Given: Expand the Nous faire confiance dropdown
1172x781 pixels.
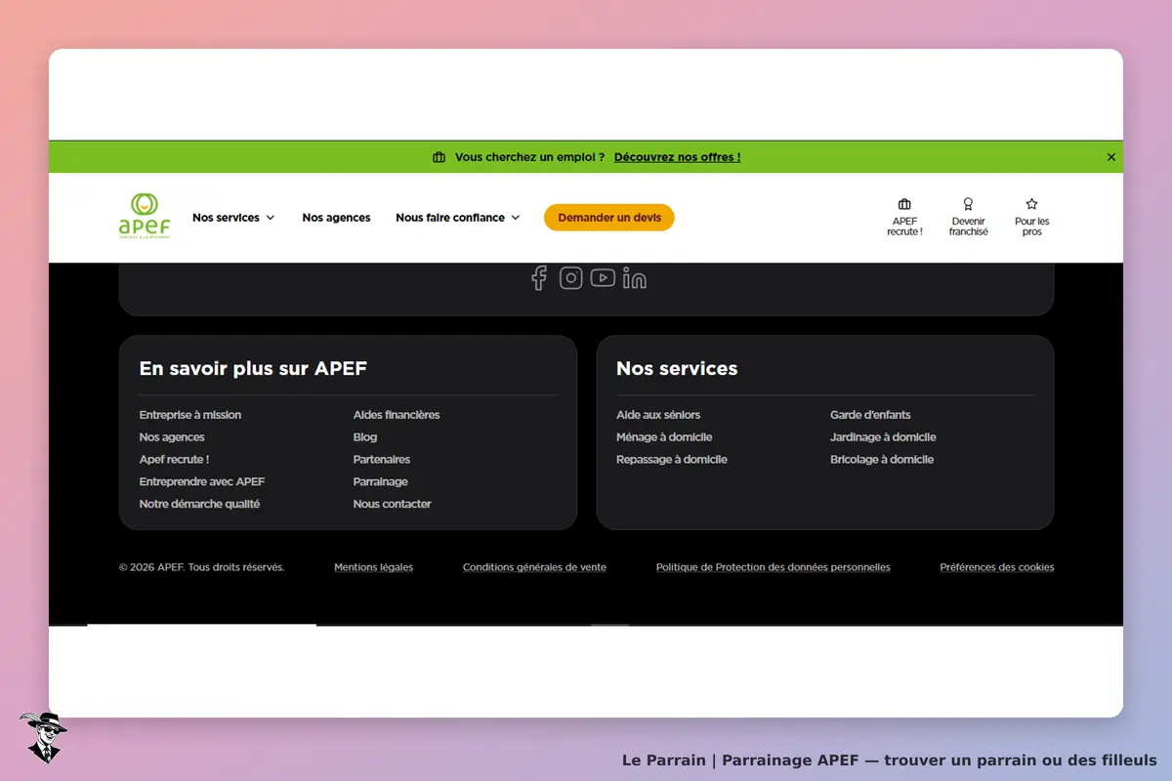Looking at the screenshot, I should pos(457,218).
